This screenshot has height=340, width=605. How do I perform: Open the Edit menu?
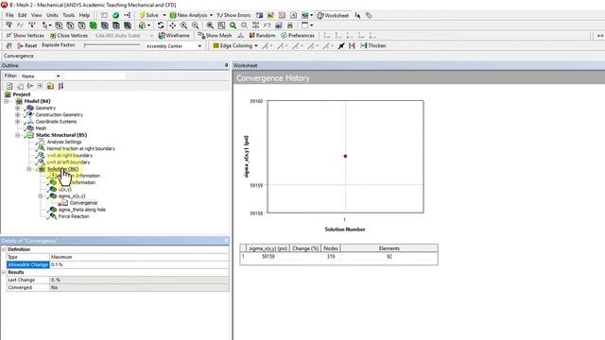pos(23,15)
